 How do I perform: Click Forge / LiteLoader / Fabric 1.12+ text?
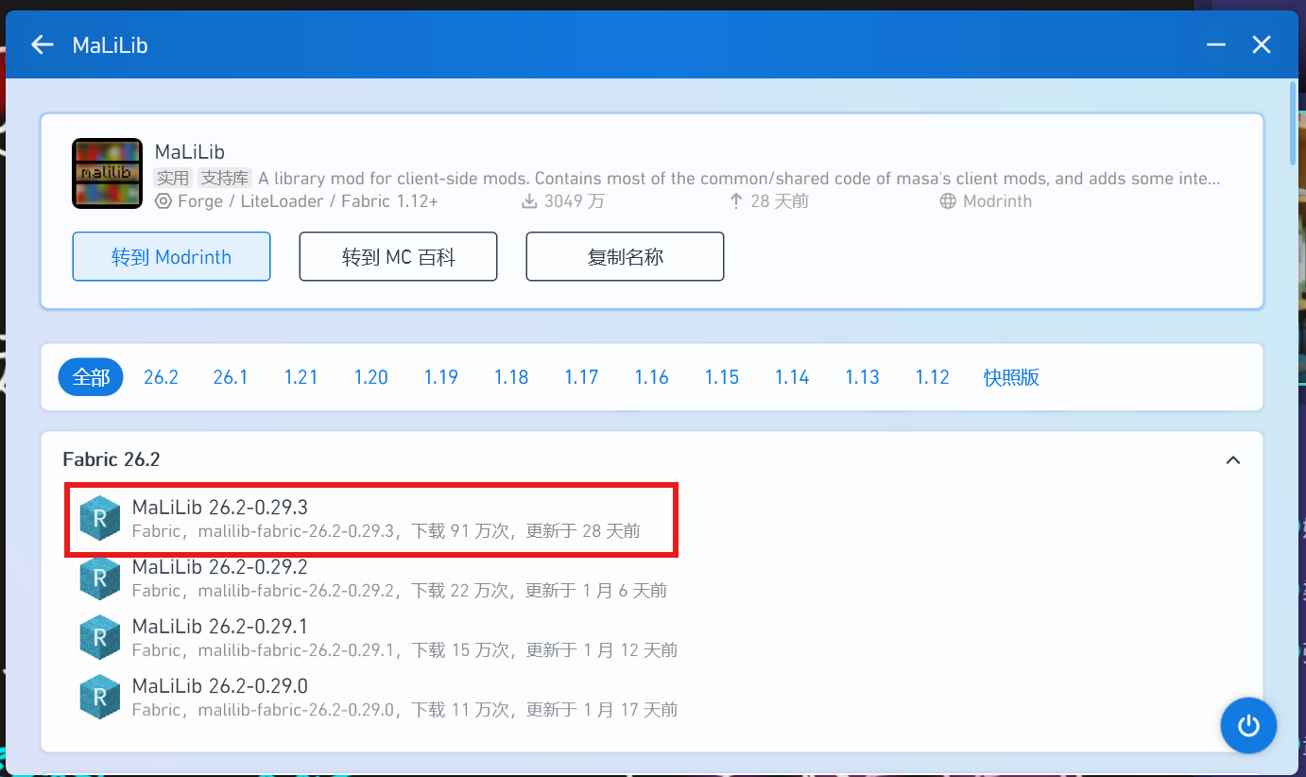[x=308, y=201]
